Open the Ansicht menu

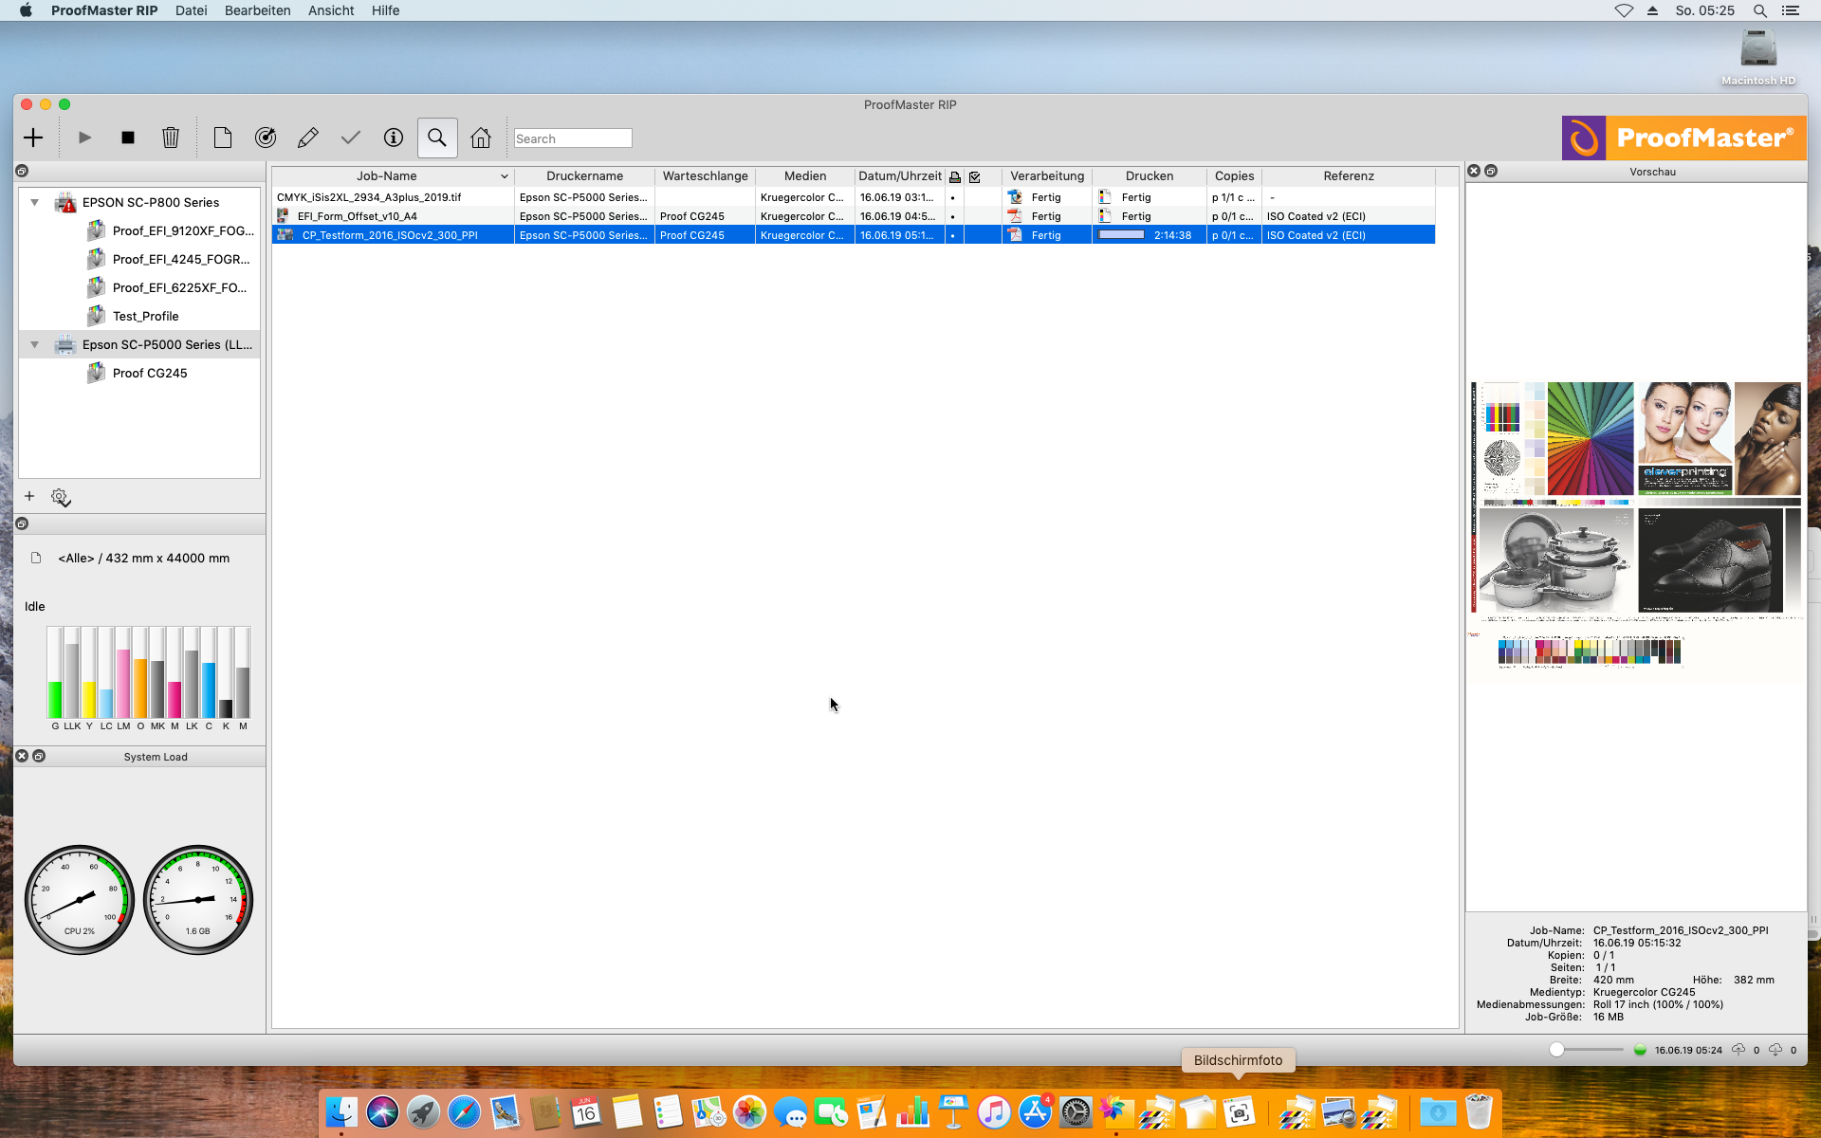click(x=330, y=10)
